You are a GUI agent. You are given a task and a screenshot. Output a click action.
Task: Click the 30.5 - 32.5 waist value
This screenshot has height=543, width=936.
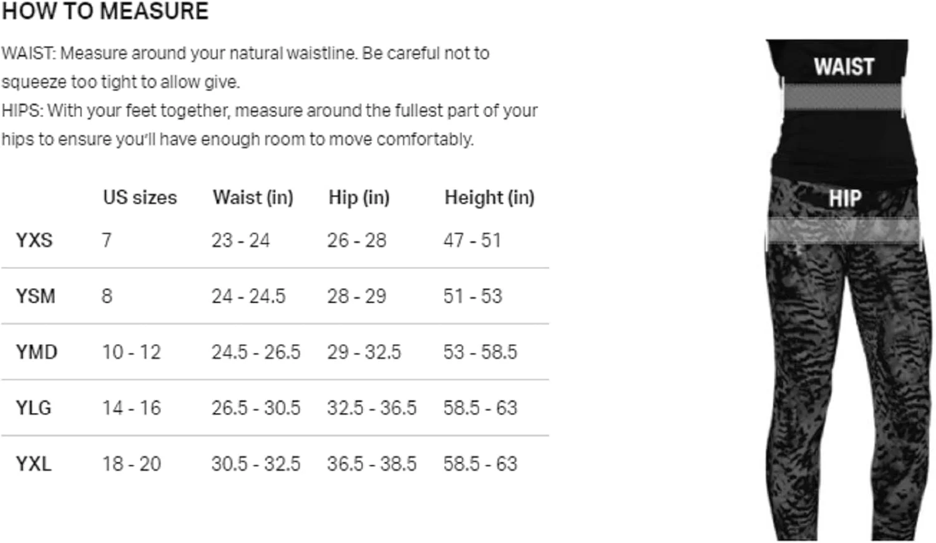(x=256, y=464)
